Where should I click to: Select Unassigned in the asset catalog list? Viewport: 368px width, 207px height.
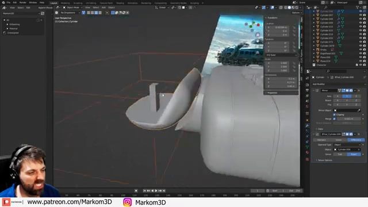[13, 33]
